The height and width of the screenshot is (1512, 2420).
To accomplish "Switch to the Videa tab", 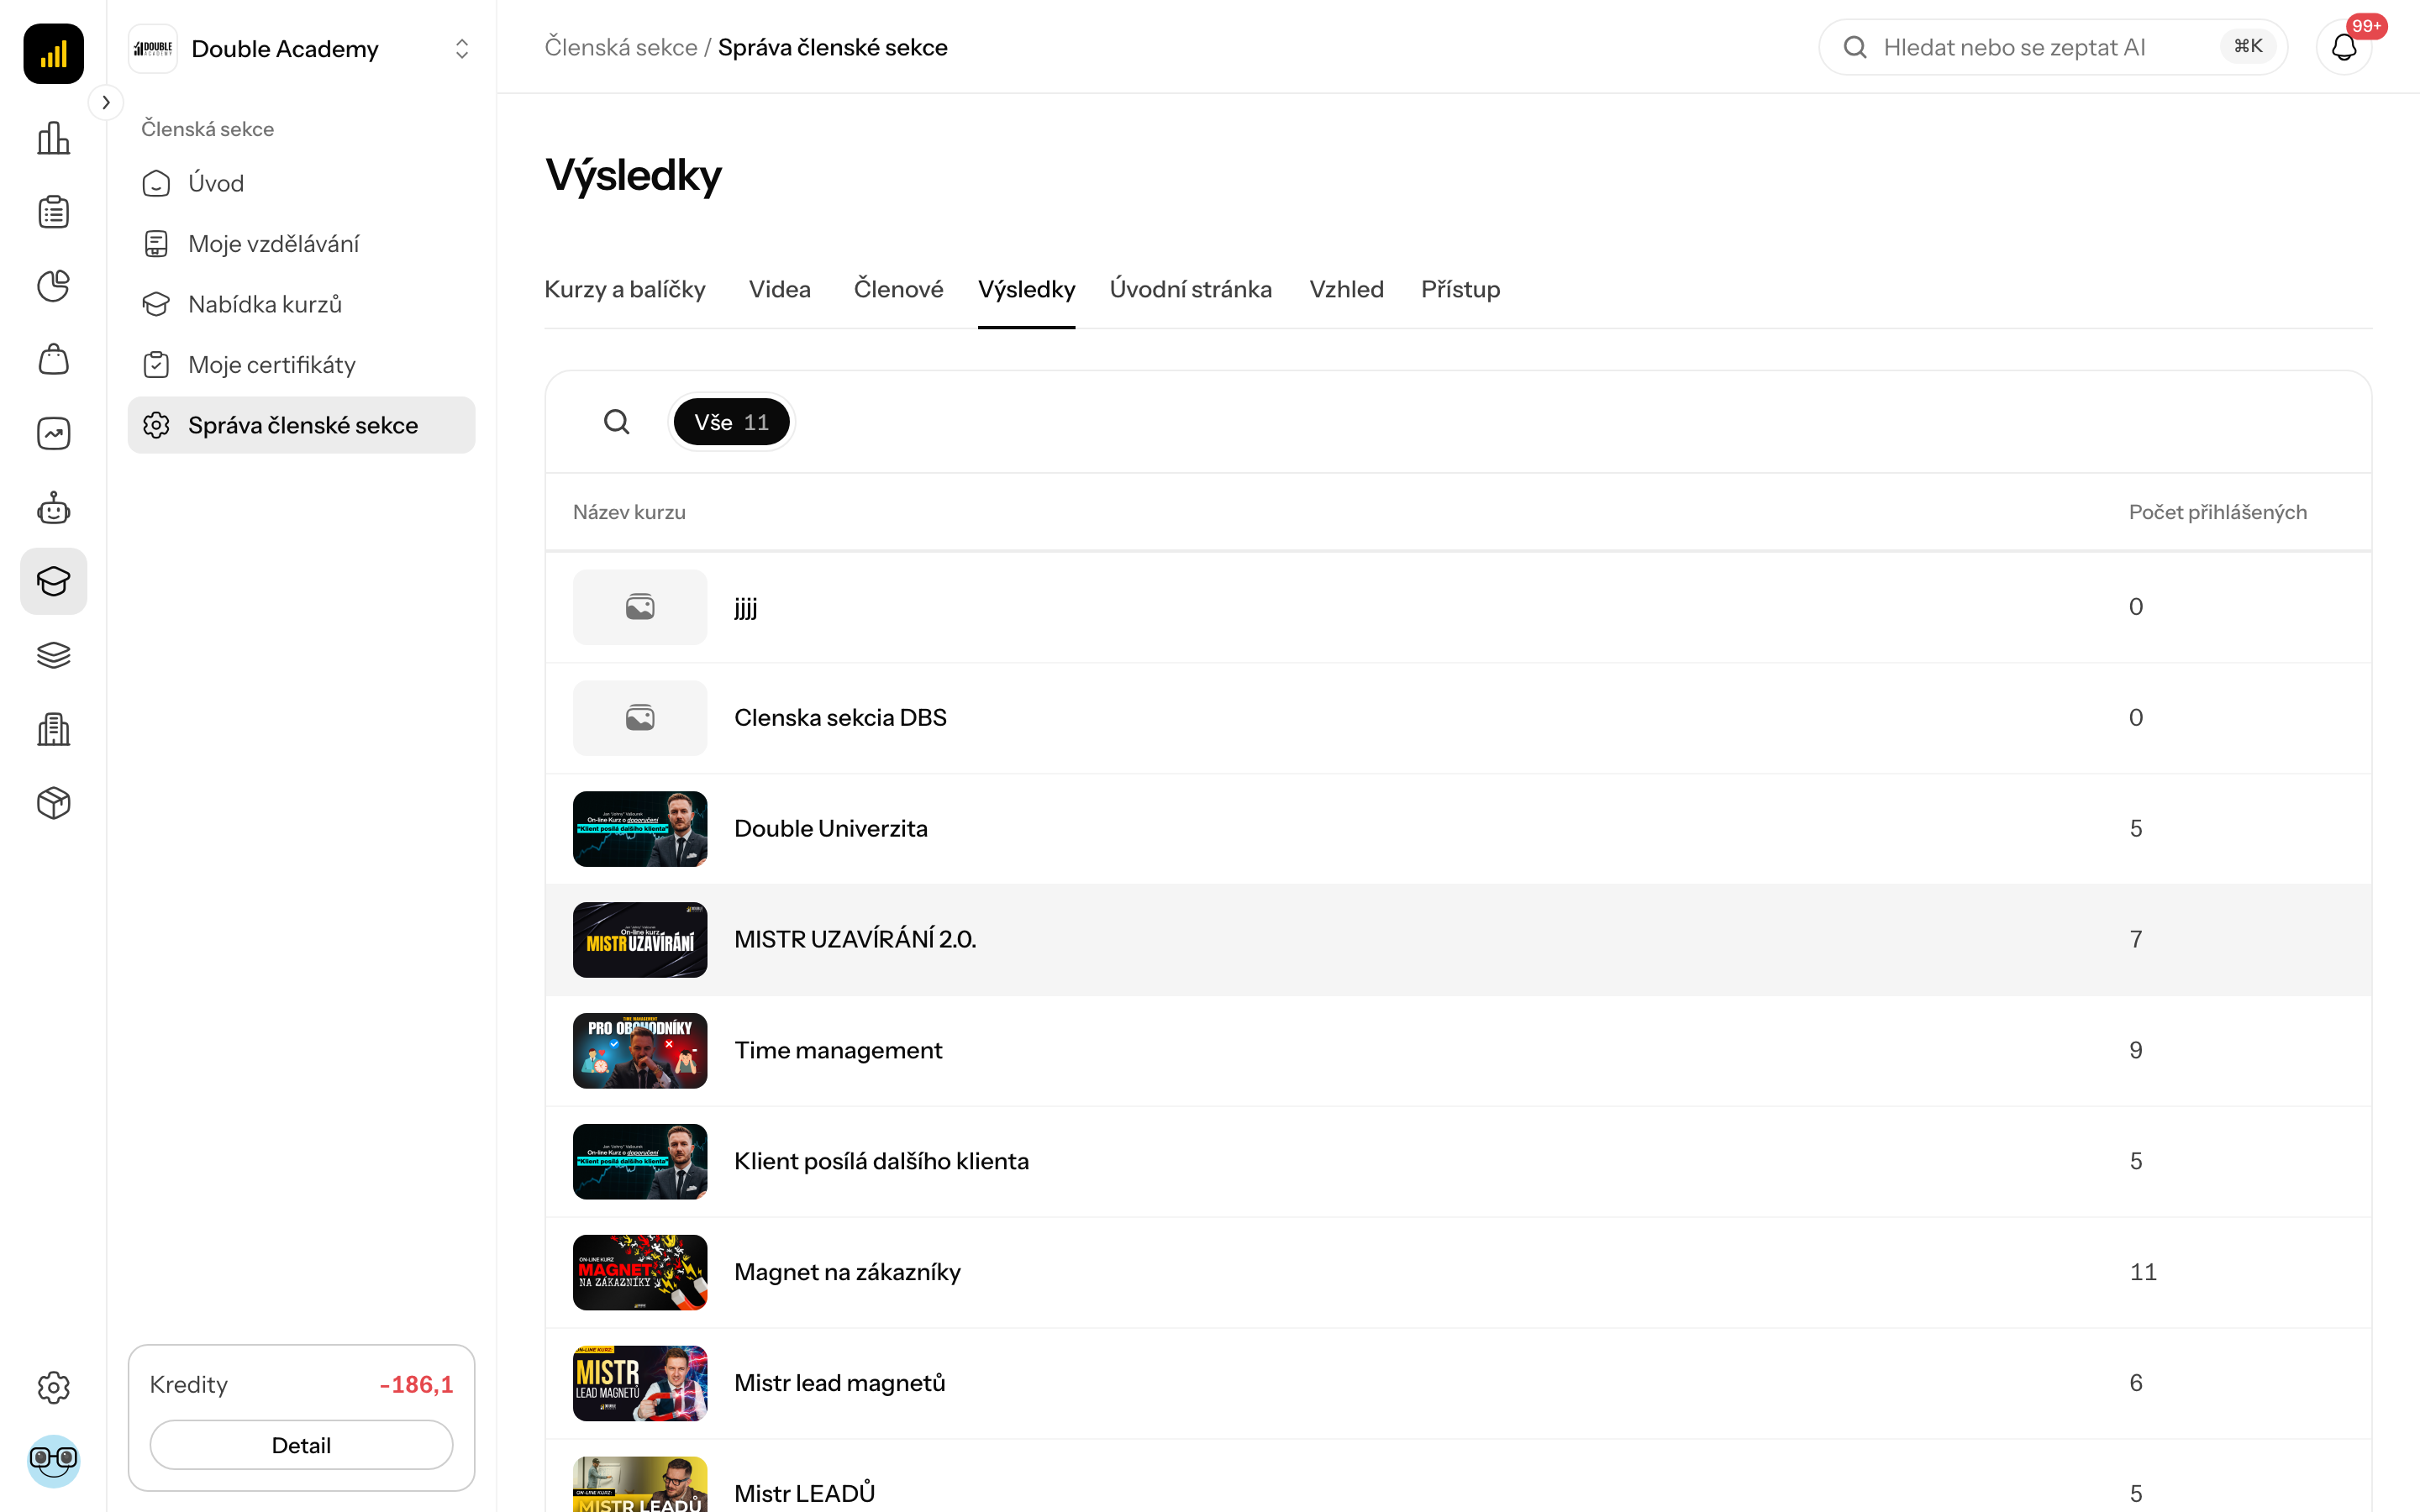I will click(779, 289).
